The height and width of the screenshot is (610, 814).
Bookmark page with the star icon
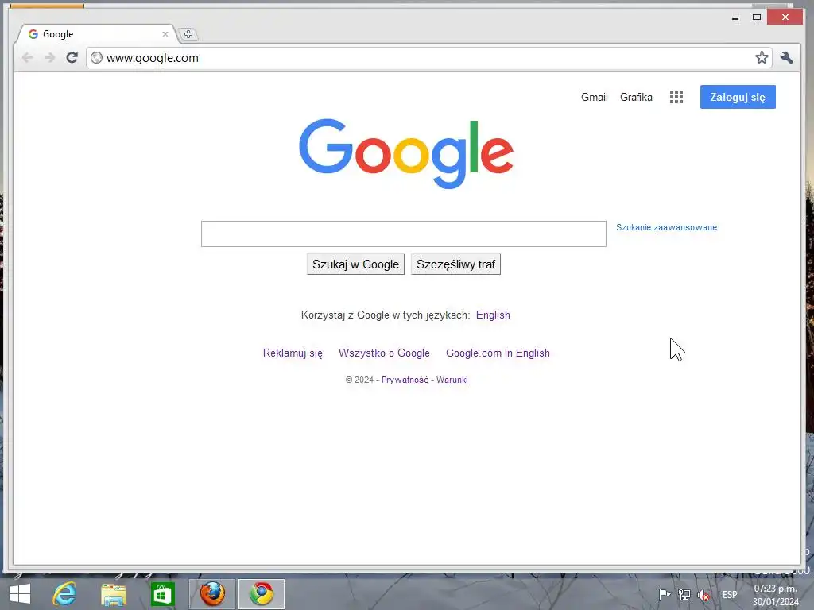[x=762, y=57]
